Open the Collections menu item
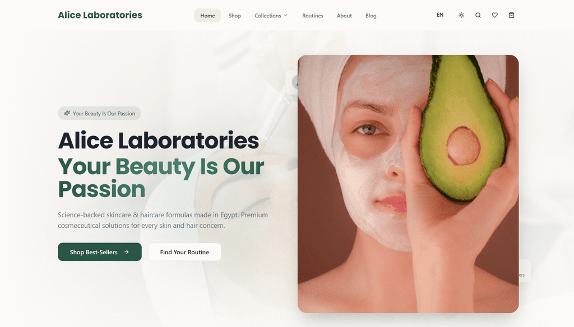 tap(271, 15)
